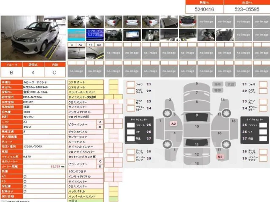
Task: Select windshield part 9 on diagram
Action: (197, 117)
